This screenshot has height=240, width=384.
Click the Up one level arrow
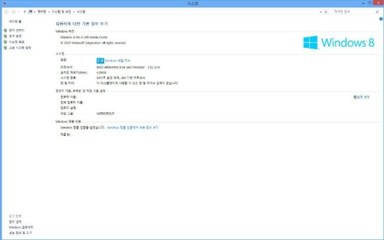[x=24, y=12]
